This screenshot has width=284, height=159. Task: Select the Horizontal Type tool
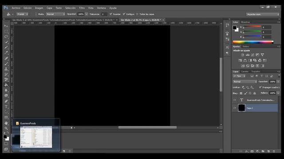point(6,106)
